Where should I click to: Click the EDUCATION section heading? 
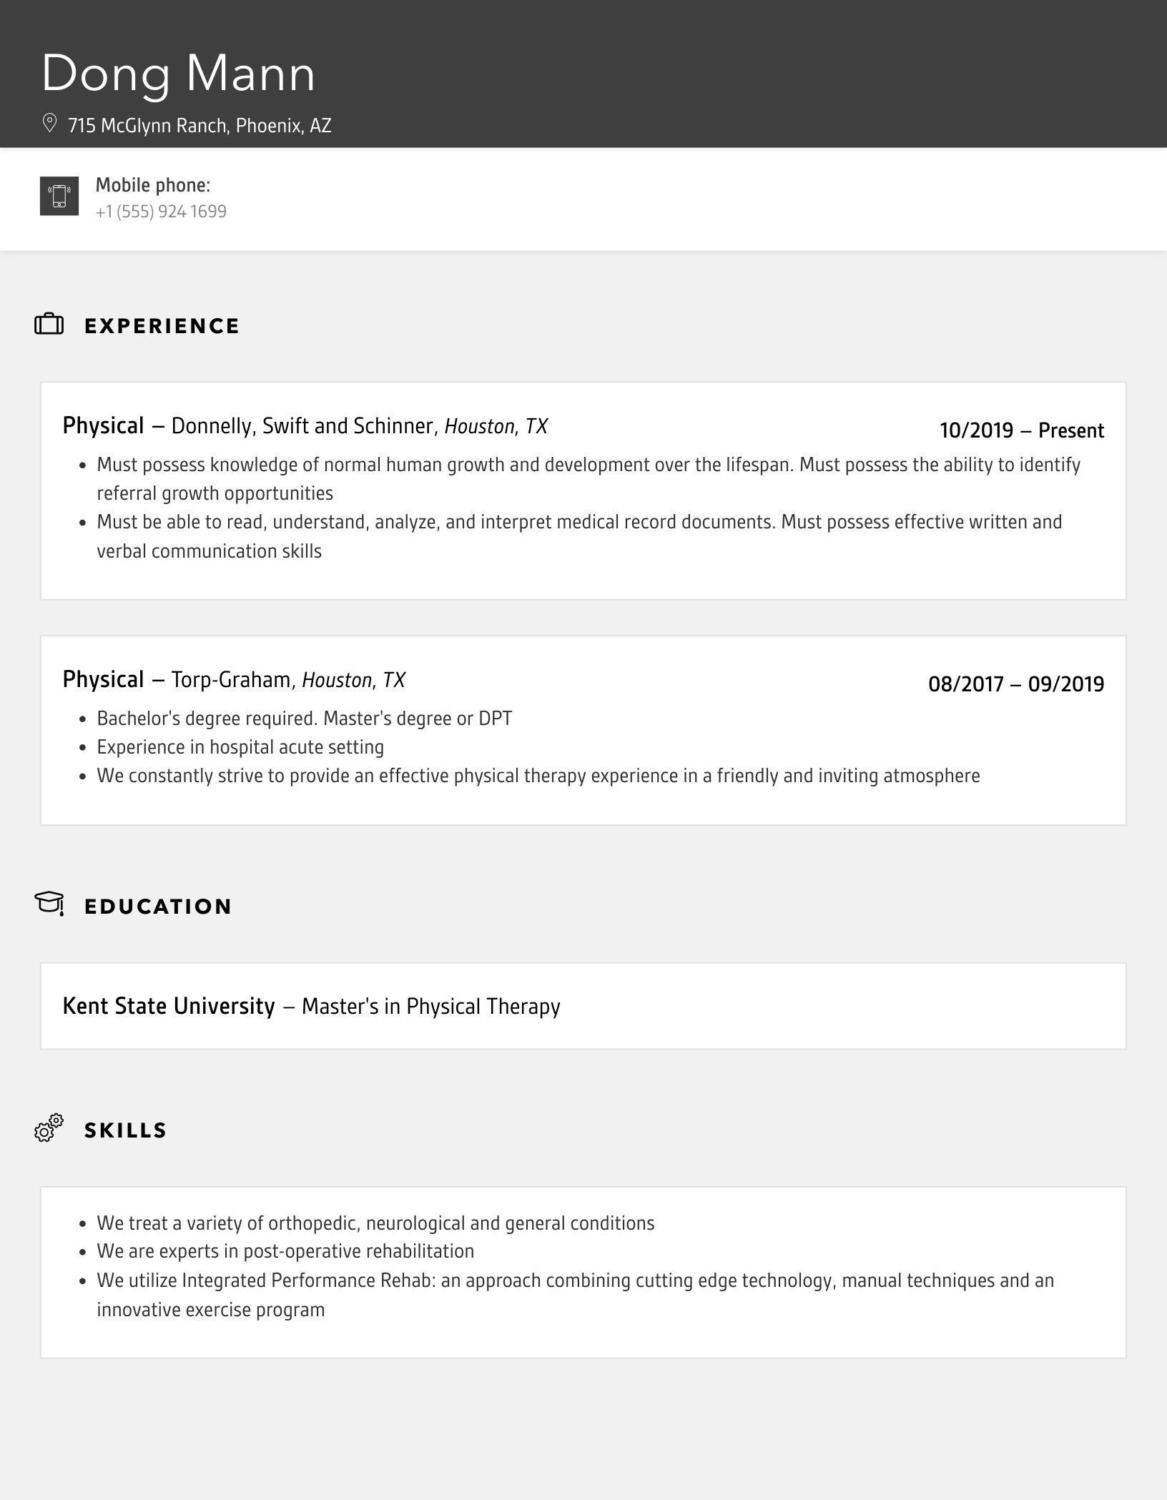pyautogui.click(x=158, y=907)
